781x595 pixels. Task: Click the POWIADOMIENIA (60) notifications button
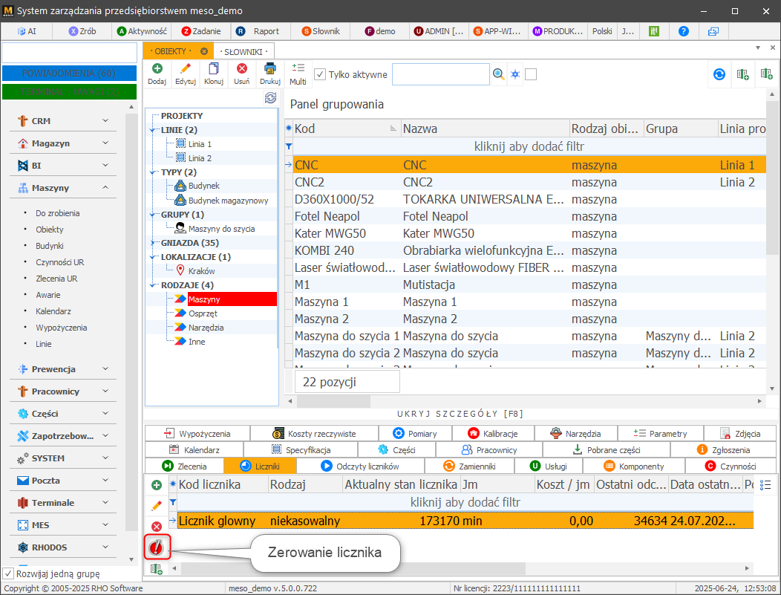coord(69,74)
